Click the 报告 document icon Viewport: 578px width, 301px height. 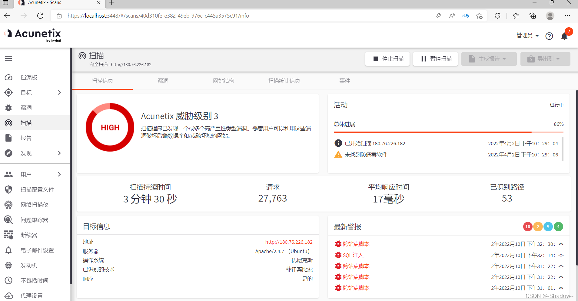[8, 138]
